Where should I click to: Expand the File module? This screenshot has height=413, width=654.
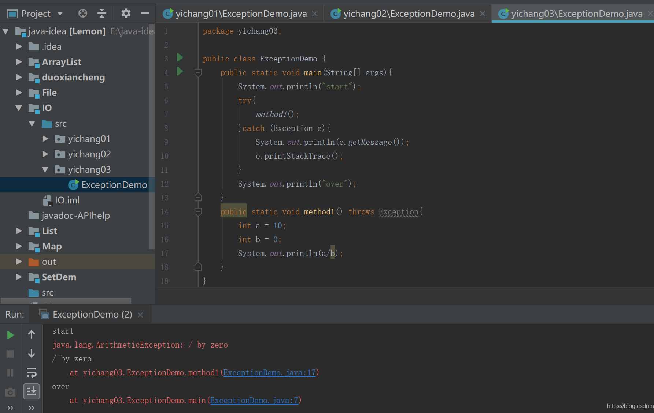click(19, 93)
